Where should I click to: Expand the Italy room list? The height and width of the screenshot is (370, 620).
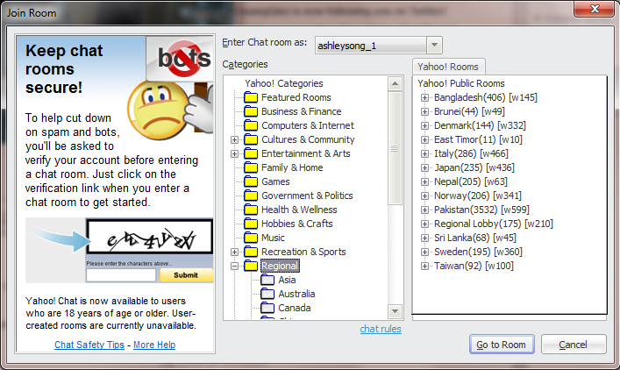424,153
